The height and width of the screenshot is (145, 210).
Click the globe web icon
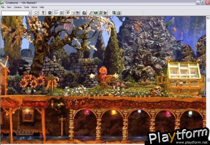pos(50,13)
